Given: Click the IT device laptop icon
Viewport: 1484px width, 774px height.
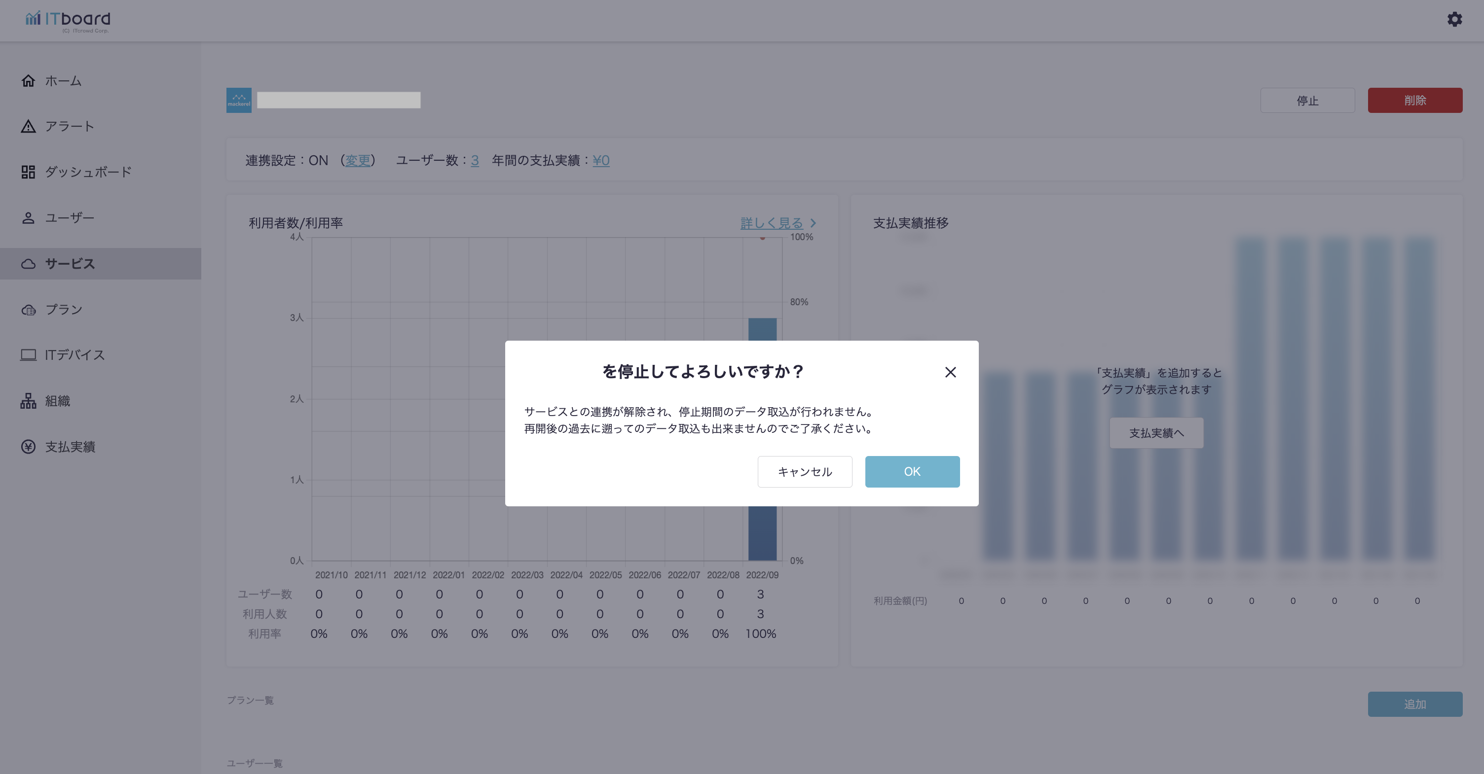Looking at the screenshot, I should pyautogui.click(x=28, y=355).
